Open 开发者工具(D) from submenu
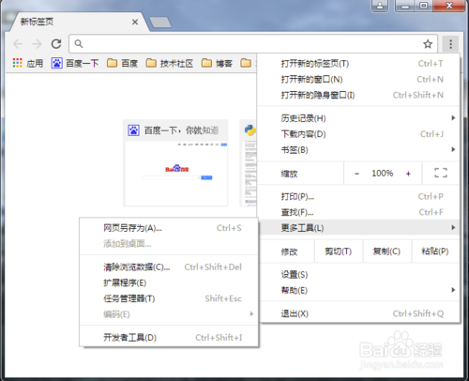 pos(169,338)
